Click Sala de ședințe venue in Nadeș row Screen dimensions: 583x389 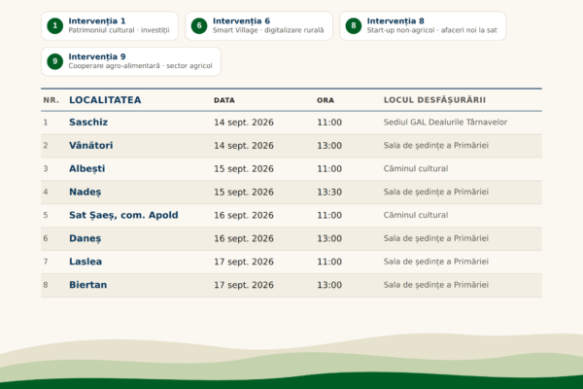[x=436, y=193]
